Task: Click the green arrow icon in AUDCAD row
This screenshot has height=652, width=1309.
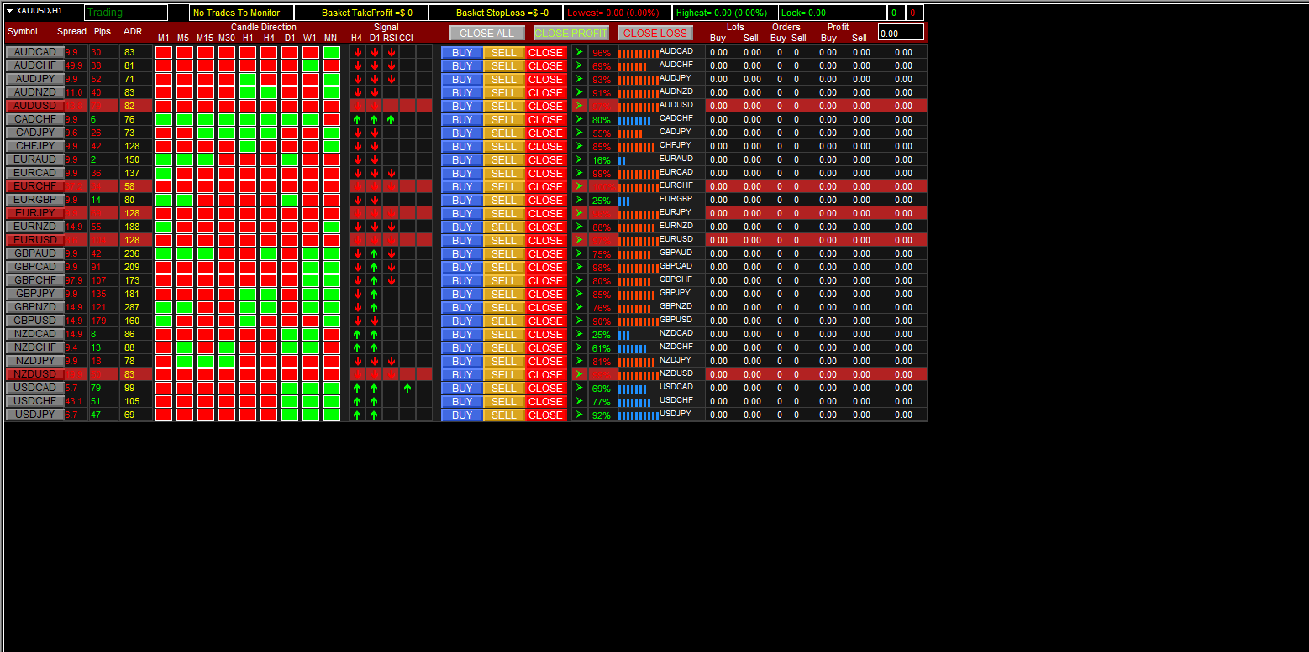Action: click(x=579, y=52)
